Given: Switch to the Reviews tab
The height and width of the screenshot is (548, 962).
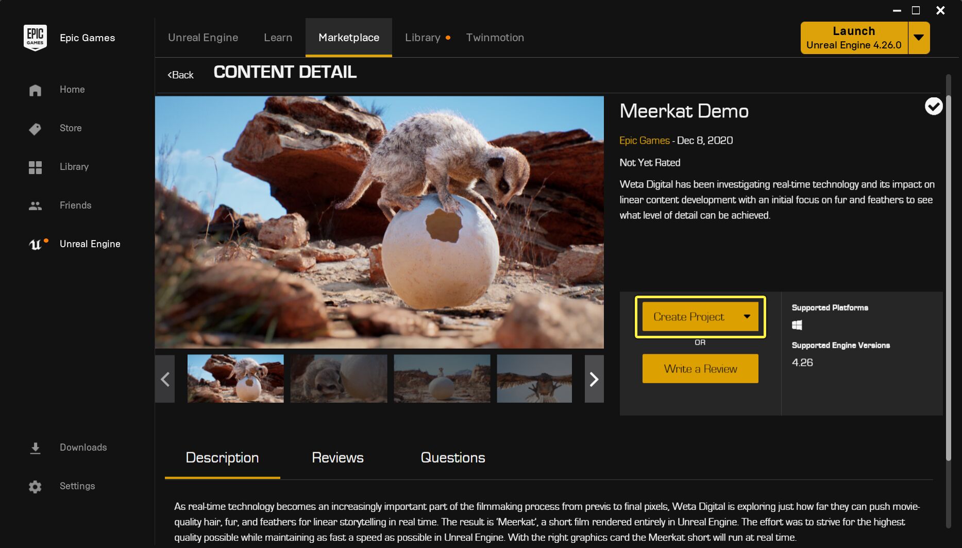Looking at the screenshot, I should (x=337, y=457).
